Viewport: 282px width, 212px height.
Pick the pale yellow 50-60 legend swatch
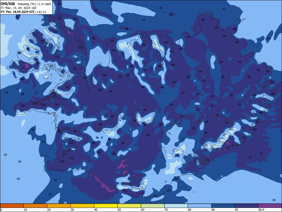129,206
